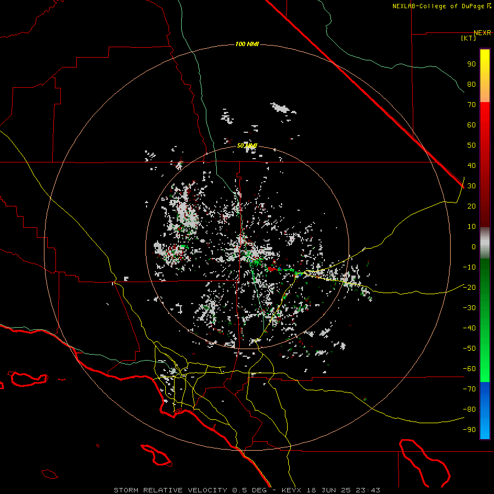494x494 pixels.
Task: Click the 10 value on the velocity scale
Action: [x=471, y=227]
